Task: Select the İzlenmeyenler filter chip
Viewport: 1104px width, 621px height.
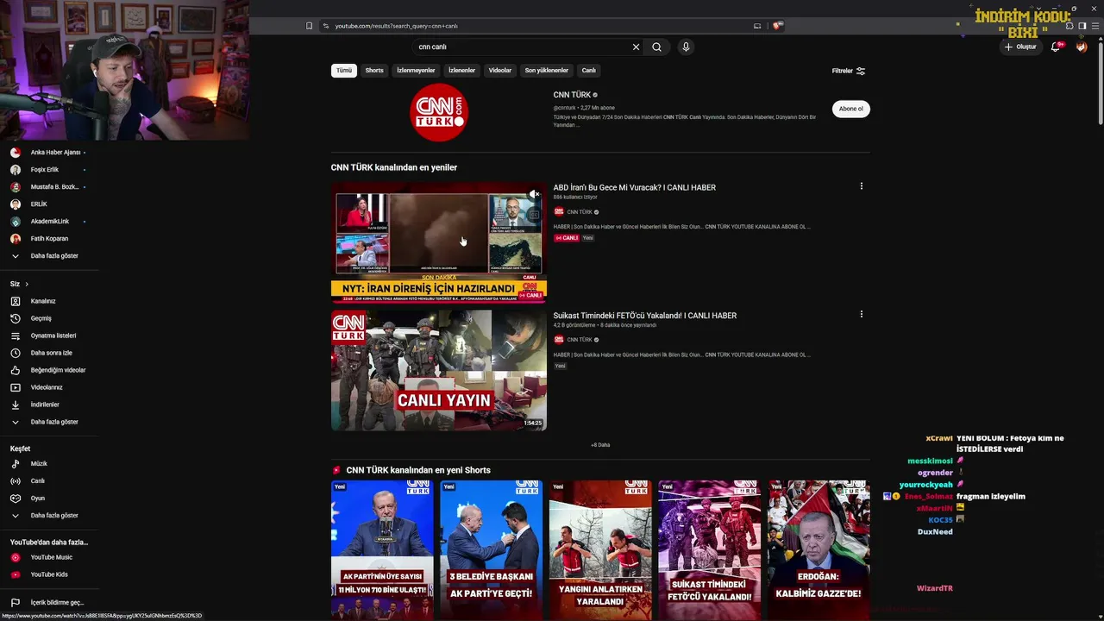Action: [x=416, y=71]
